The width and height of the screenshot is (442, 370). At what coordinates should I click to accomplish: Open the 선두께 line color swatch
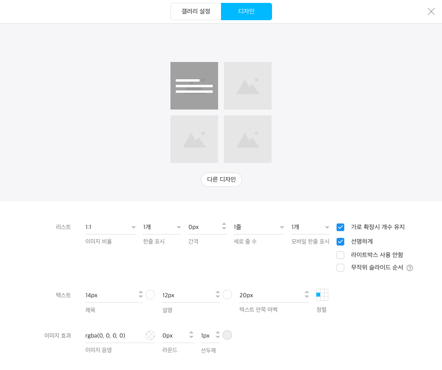(227, 335)
